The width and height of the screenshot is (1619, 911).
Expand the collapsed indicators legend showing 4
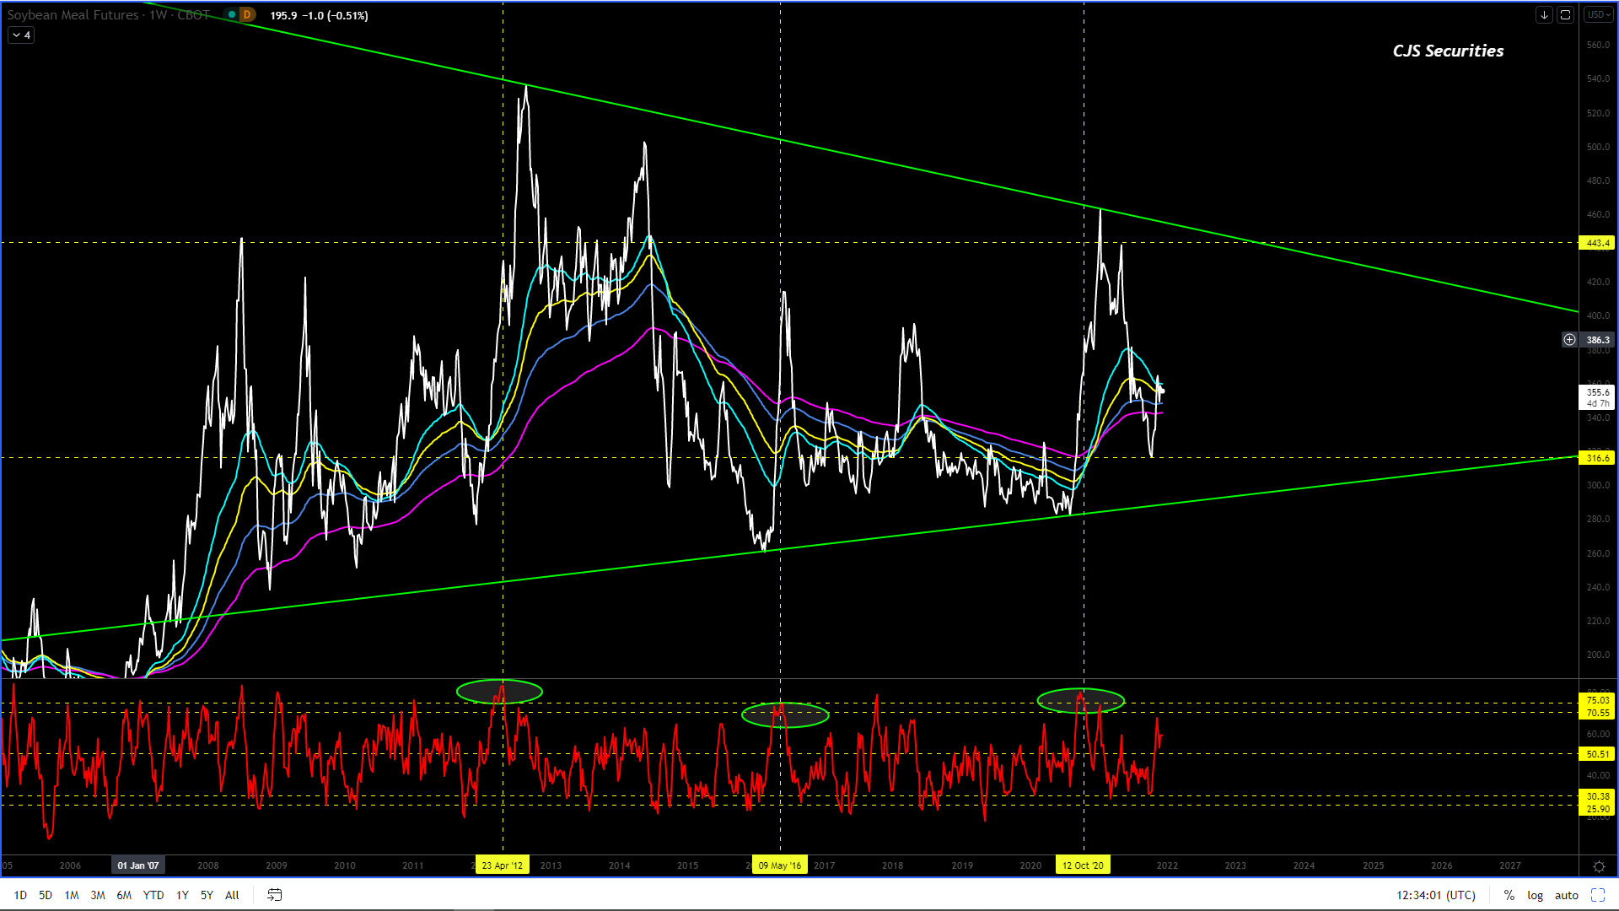coord(21,35)
